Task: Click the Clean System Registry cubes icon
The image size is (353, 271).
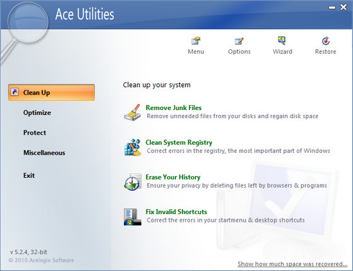Action: coord(133,147)
